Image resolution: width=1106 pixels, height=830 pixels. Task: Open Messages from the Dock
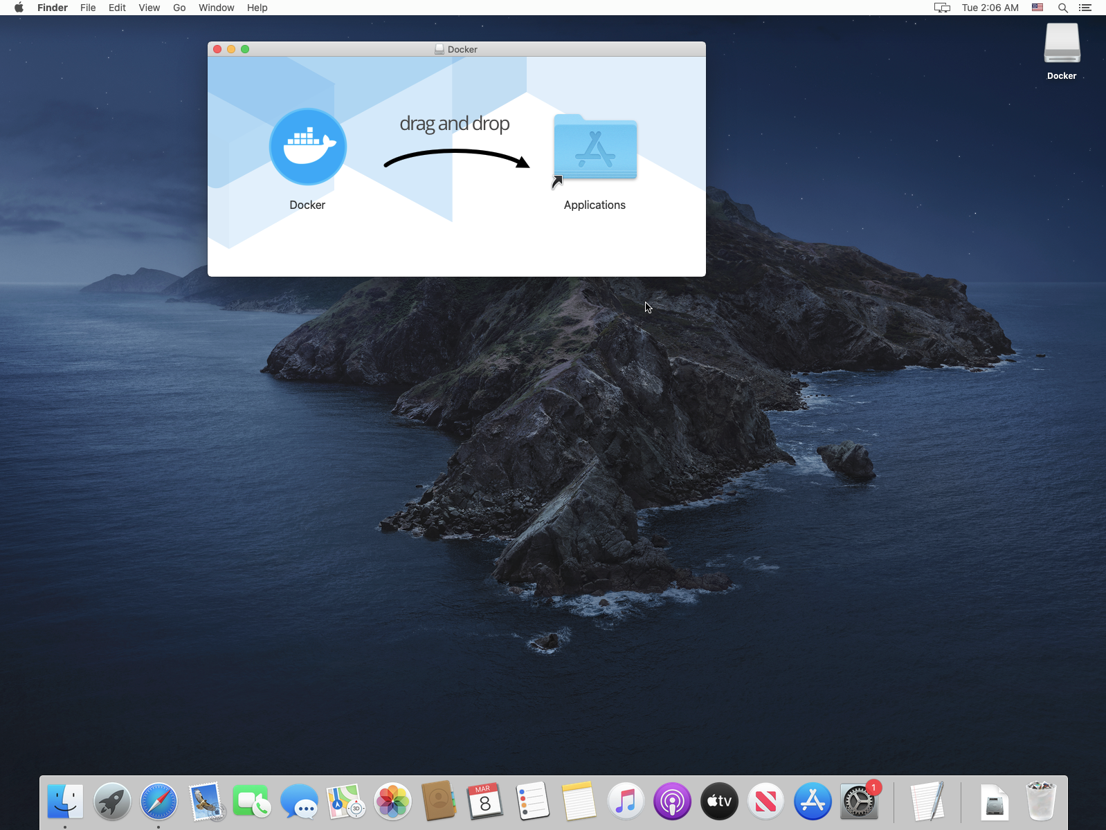pos(299,802)
